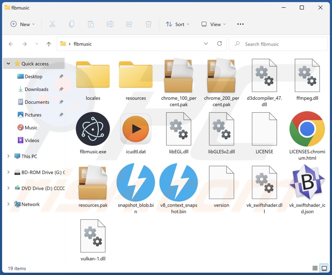
Task: Go to Downloads in the sidebar
Action: 37,89
